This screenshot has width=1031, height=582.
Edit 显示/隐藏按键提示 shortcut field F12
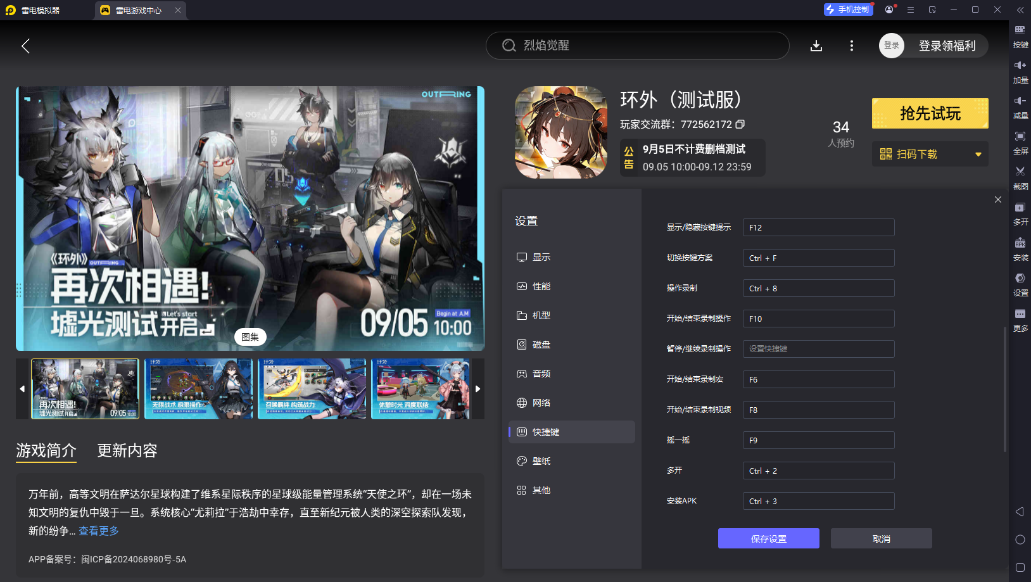pyautogui.click(x=818, y=227)
